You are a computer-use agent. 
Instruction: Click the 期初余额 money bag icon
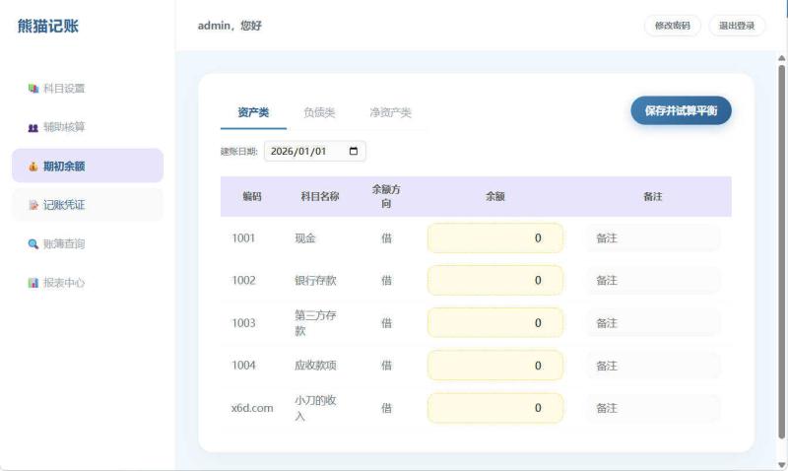33,167
